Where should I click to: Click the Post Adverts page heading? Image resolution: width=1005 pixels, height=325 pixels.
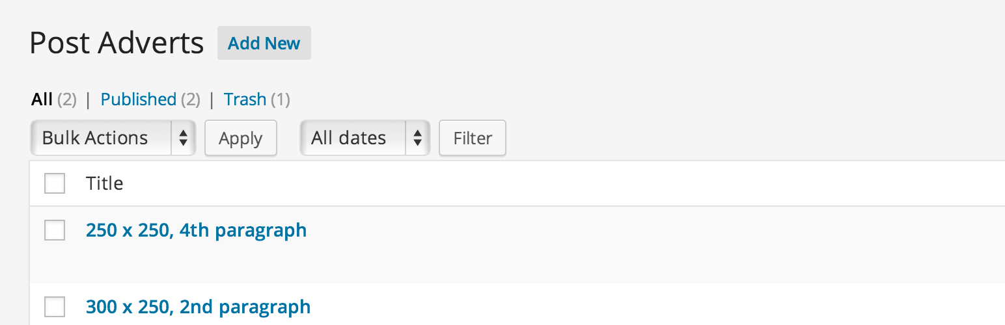(117, 44)
